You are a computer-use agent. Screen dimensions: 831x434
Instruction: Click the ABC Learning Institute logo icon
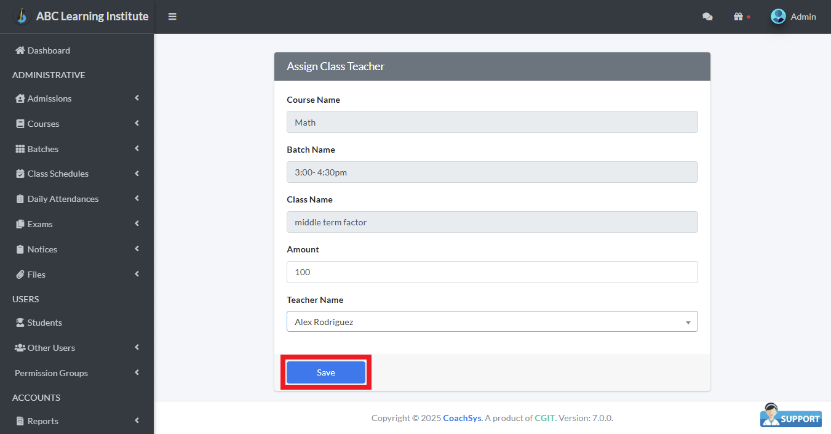(x=22, y=16)
